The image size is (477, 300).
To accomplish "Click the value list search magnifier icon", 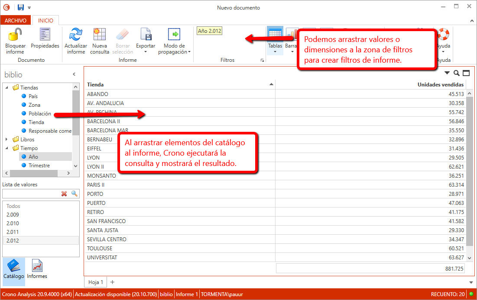I will tap(75, 194).
